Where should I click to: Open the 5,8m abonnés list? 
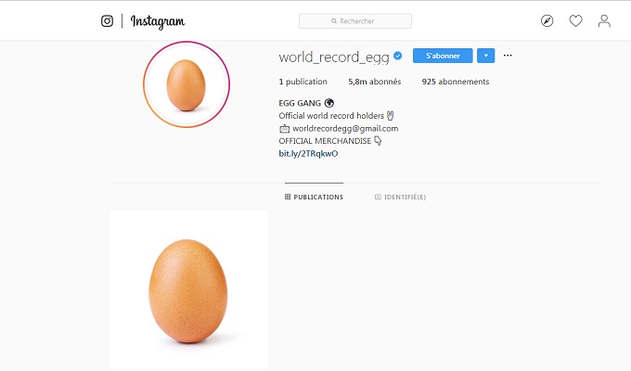(x=374, y=82)
